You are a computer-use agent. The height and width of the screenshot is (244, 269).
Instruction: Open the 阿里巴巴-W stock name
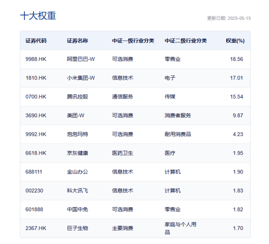pyautogui.click(x=81, y=59)
